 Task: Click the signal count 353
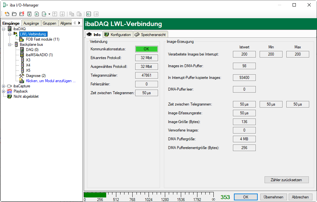pos(225,197)
